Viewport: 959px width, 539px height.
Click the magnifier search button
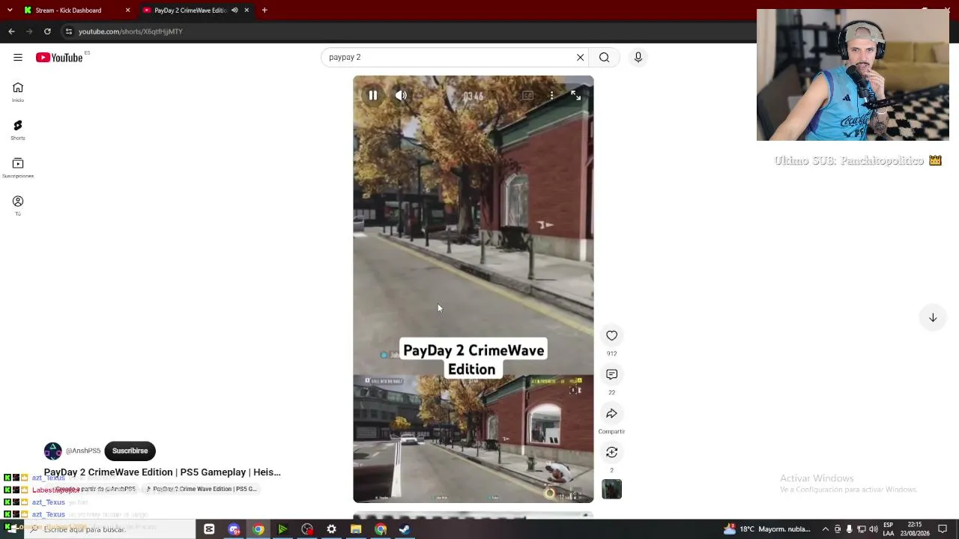pyautogui.click(x=604, y=58)
